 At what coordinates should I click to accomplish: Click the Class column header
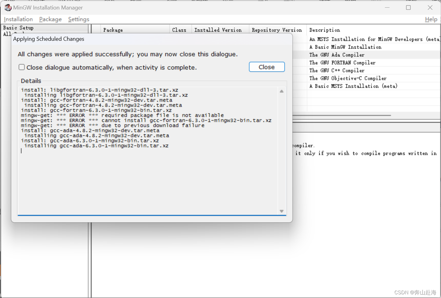point(181,30)
